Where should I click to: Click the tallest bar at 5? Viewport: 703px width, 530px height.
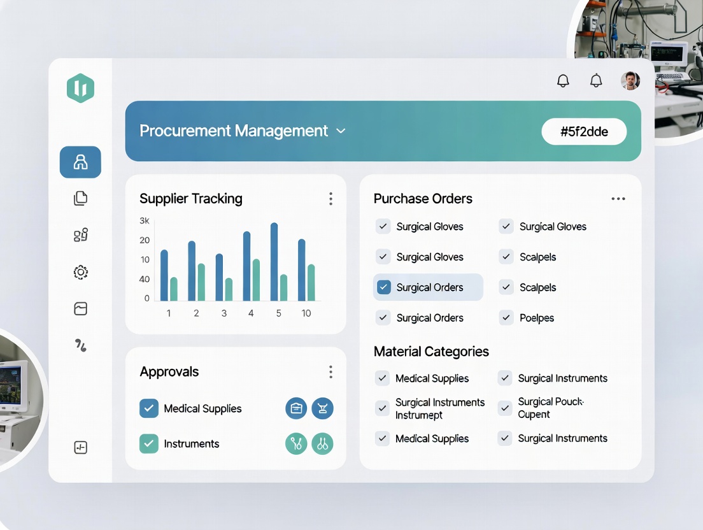click(274, 262)
